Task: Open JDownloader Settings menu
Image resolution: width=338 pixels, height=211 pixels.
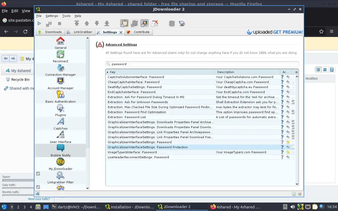Action: click(x=52, y=16)
